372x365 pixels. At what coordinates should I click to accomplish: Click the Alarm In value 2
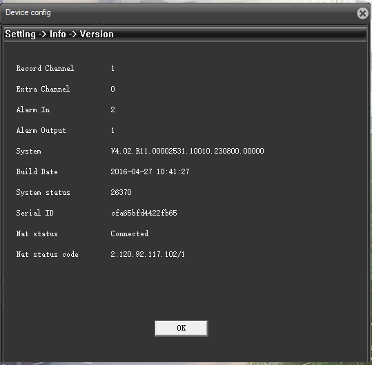pyautogui.click(x=112, y=109)
